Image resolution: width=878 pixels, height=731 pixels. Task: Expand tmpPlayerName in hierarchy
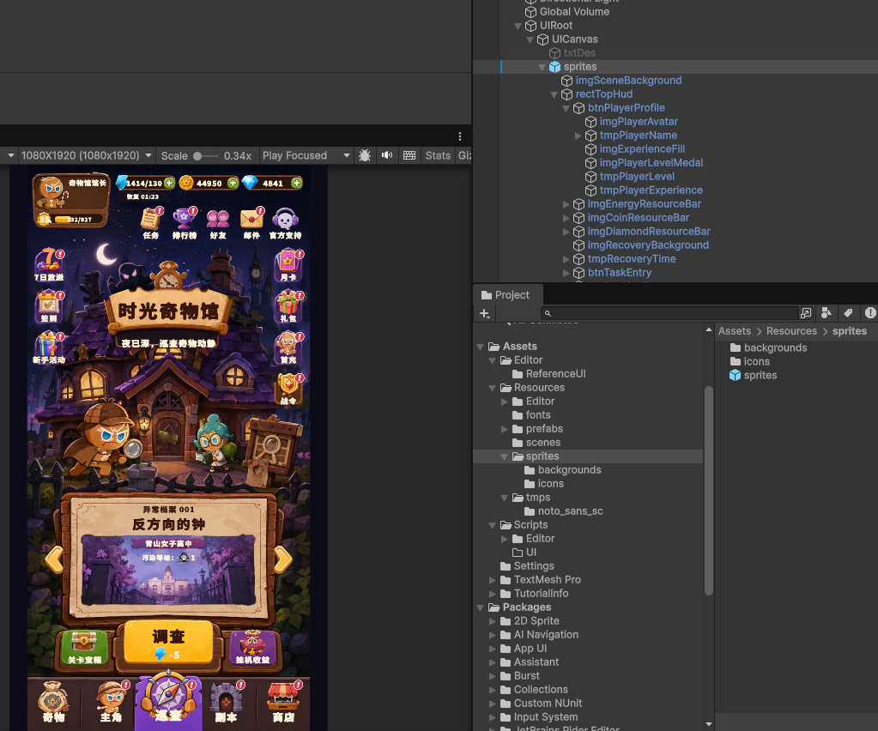point(578,136)
